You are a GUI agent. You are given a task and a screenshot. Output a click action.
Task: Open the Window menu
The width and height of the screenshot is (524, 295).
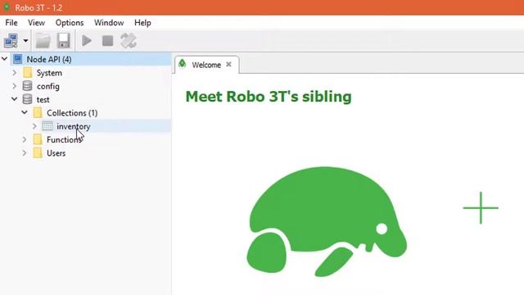click(x=109, y=23)
